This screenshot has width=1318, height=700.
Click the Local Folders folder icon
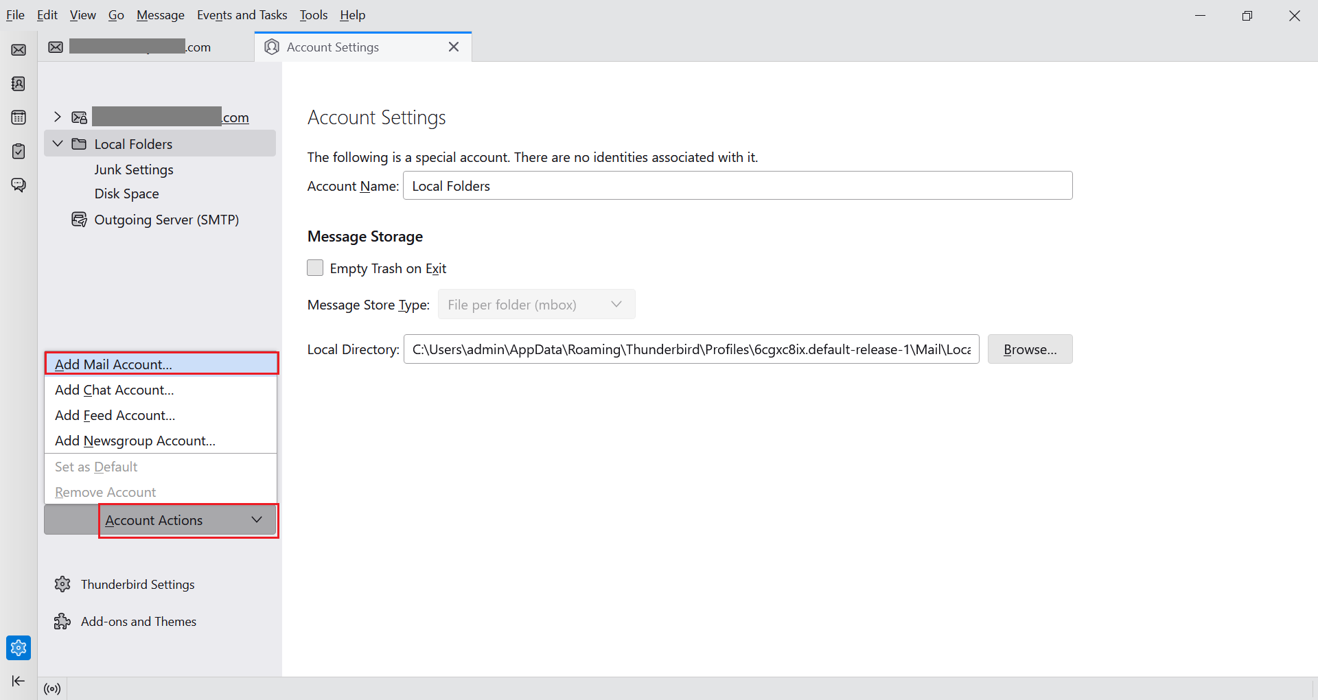pos(80,143)
